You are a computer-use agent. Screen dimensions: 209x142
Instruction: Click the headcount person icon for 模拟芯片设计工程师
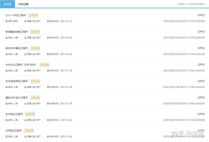(25, 103)
